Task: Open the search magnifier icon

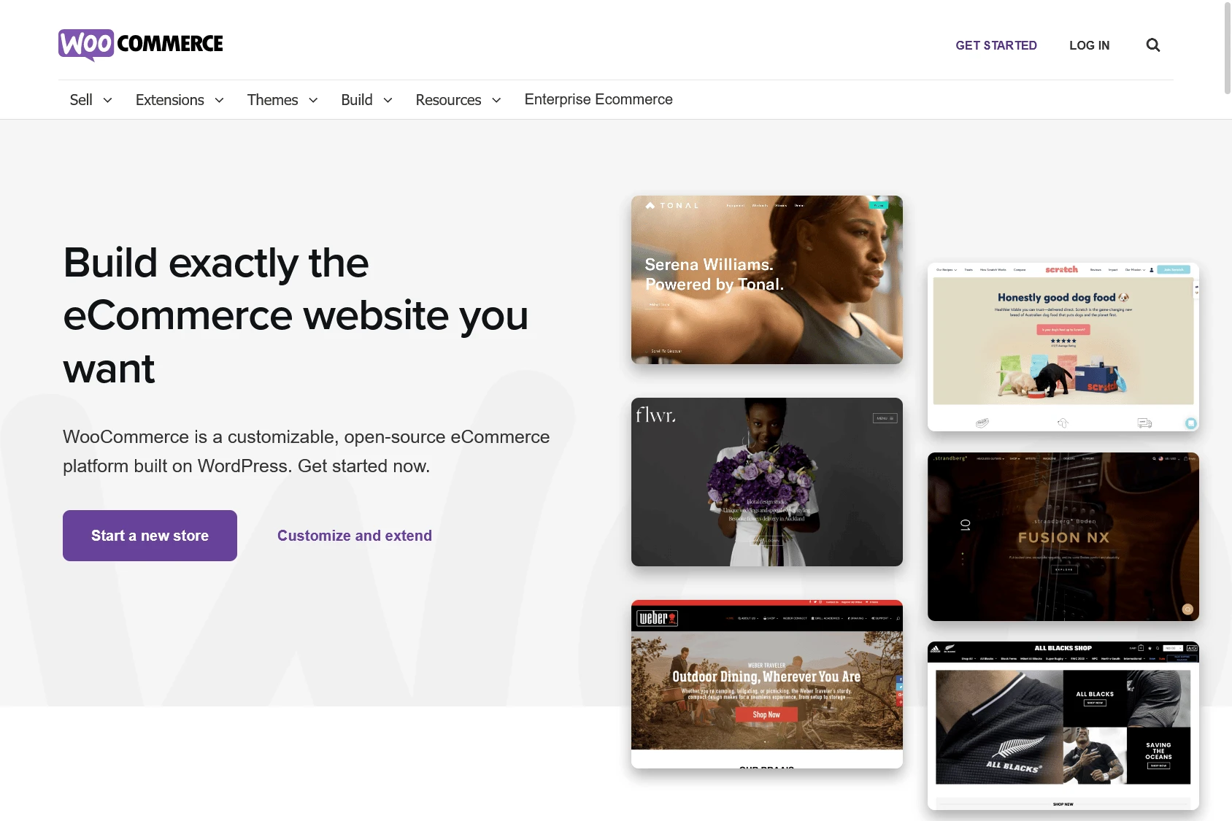Action: click(1153, 45)
